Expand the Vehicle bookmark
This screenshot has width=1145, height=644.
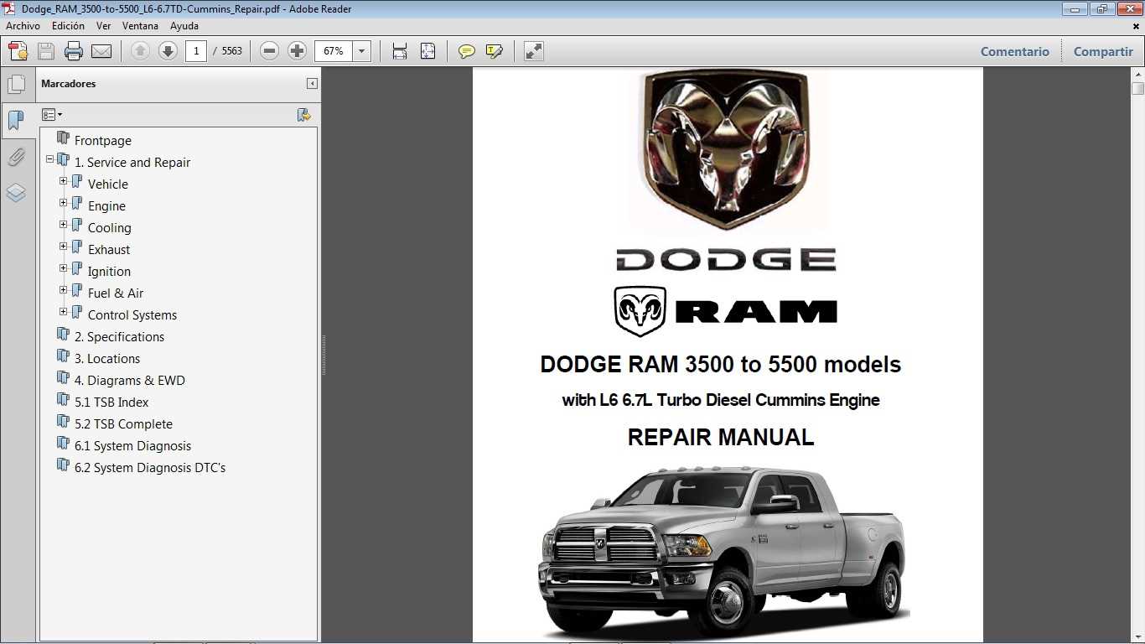pos(64,180)
